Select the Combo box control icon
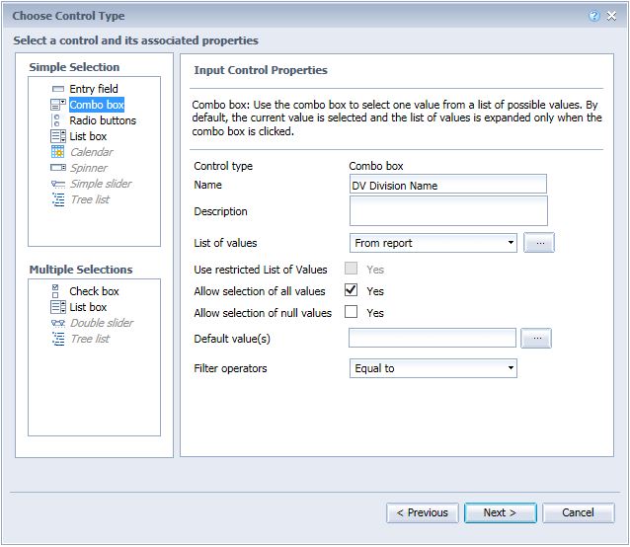This screenshot has height=547, width=630. click(58, 105)
